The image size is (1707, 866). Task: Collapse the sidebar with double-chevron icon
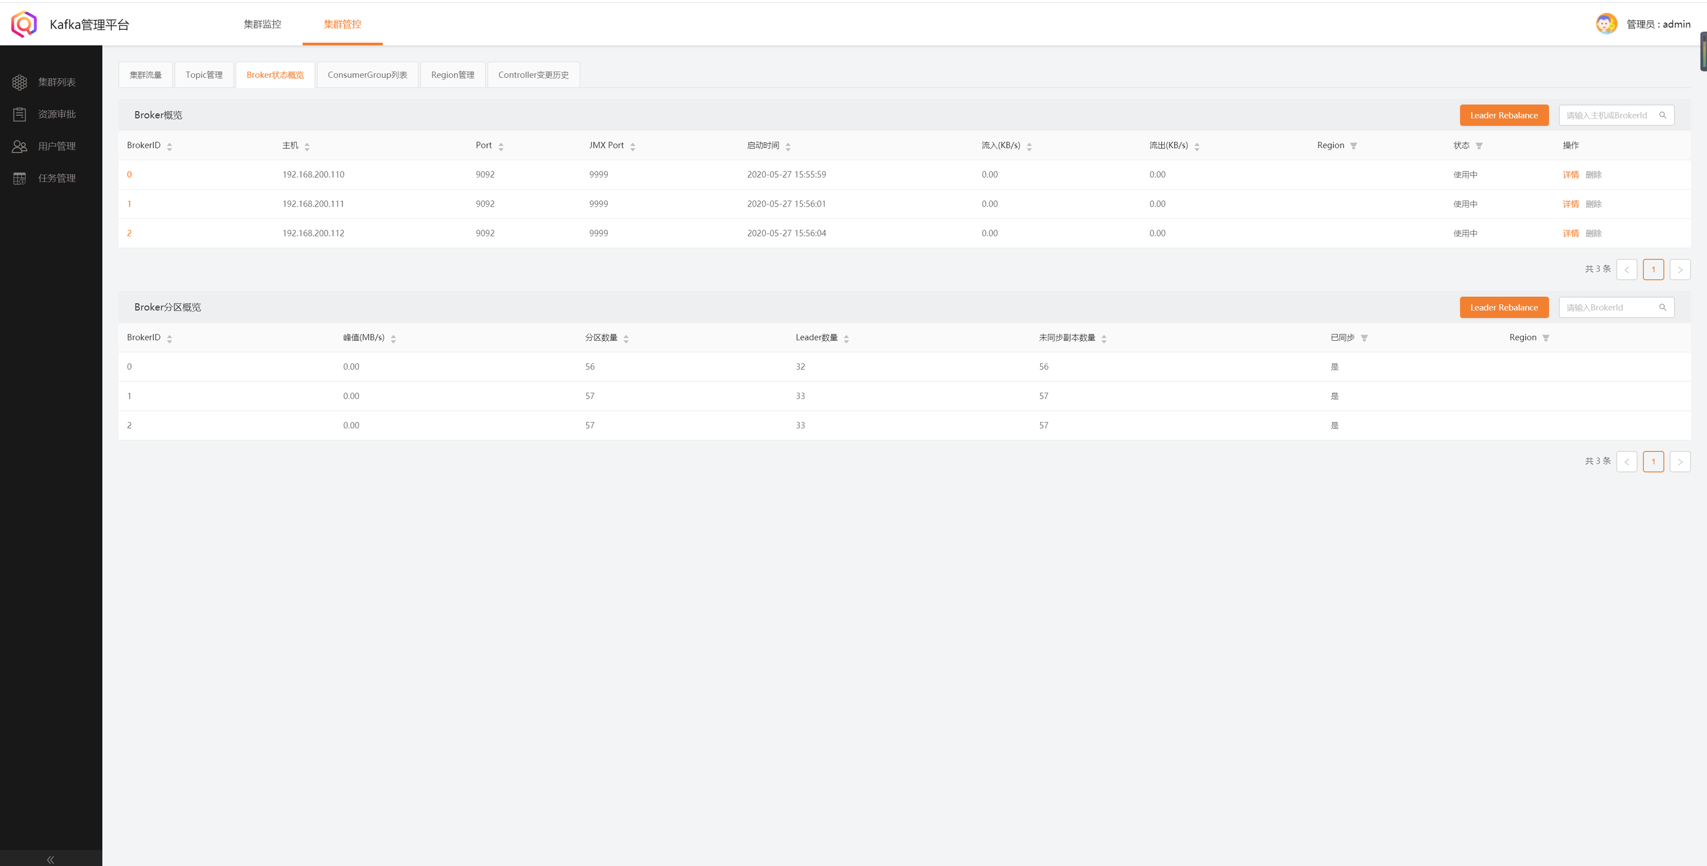(x=50, y=859)
